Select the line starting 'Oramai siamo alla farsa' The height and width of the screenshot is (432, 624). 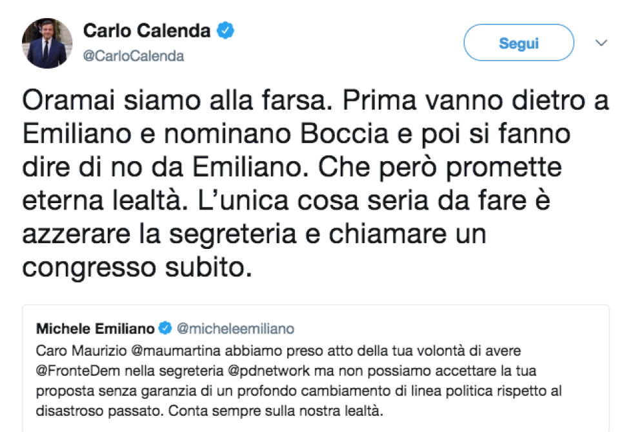315,100
